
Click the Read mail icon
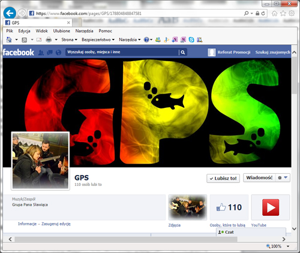click(39, 40)
